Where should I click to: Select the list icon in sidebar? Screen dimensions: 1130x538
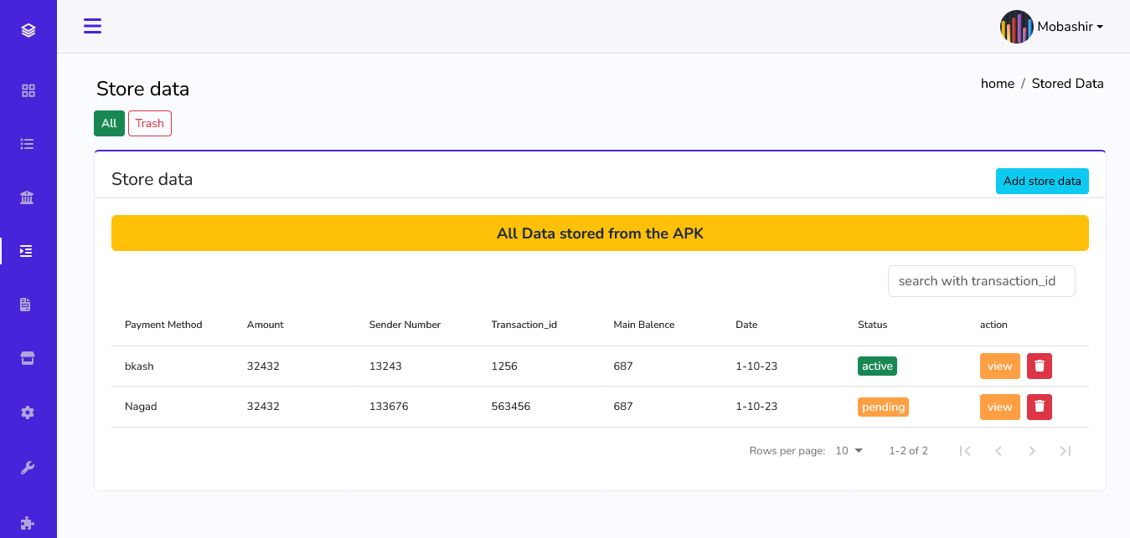pos(28,144)
